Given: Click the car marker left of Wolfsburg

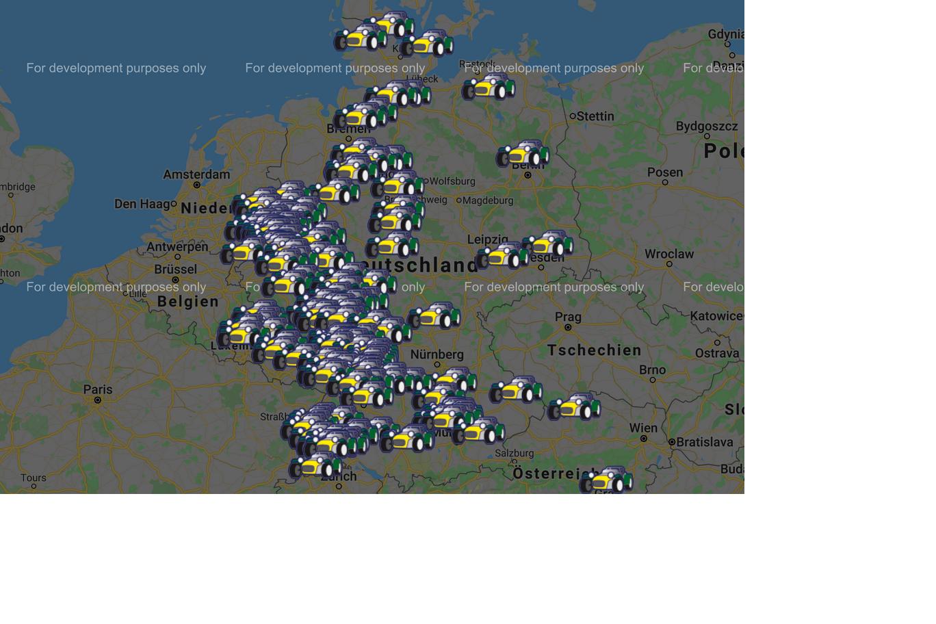Looking at the screenshot, I should tap(398, 184).
